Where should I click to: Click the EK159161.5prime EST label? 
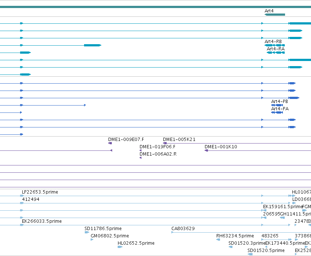click(x=282, y=207)
